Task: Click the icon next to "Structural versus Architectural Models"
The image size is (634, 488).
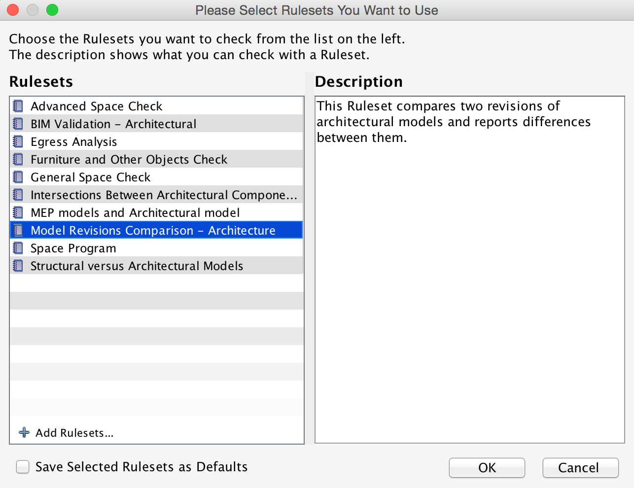Action: [18, 266]
